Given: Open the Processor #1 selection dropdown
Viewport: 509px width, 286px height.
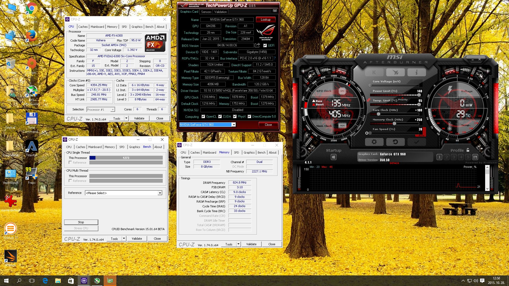Looking at the screenshot, I should [113, 110].
